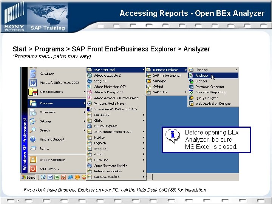Click the Search magnifier icon
272x204 pixels.
[33, 130]
